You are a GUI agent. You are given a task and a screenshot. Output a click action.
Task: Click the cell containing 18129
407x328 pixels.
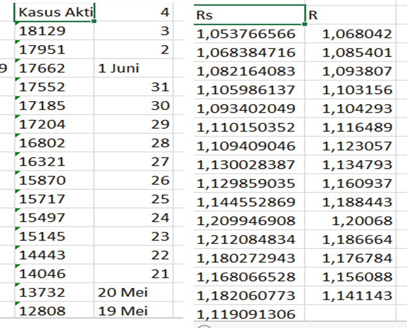click(x=55, y=31)
